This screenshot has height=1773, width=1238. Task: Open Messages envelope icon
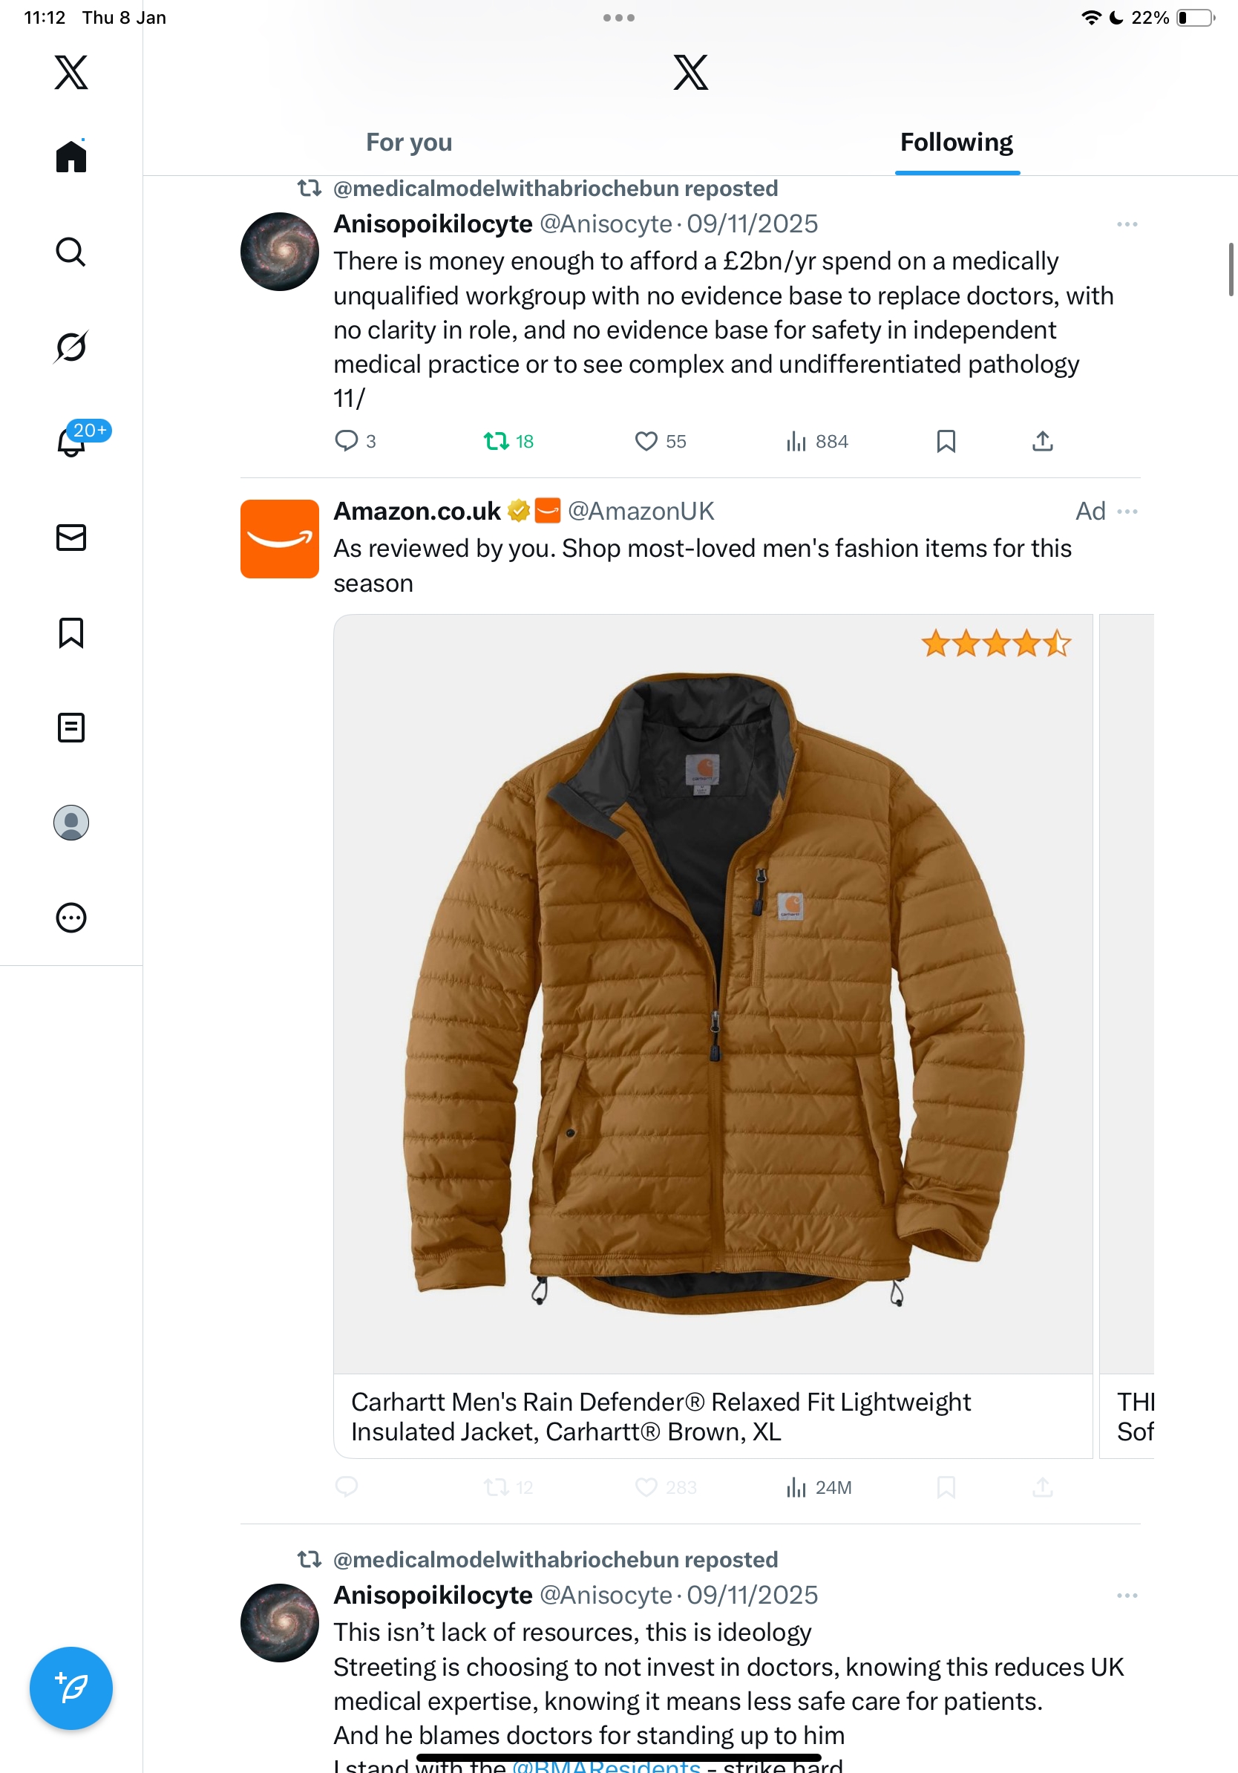(71, 538)
